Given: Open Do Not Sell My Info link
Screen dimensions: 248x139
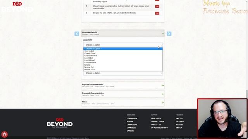Looking at the screenshot, I should (x=159, y=128).
